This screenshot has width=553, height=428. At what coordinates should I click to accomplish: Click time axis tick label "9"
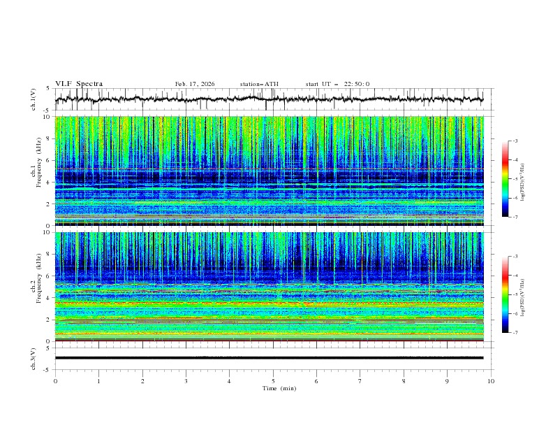447,381
